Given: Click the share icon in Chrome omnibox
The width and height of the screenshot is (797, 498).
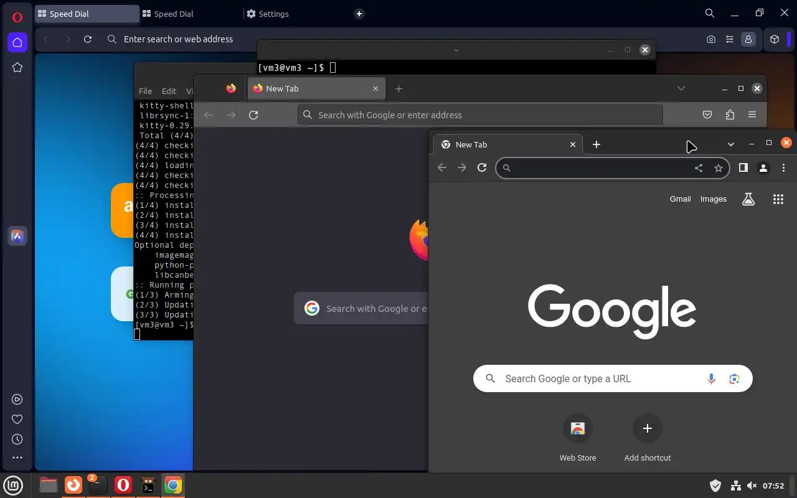Looking at the screenshot, I should 699,168.
